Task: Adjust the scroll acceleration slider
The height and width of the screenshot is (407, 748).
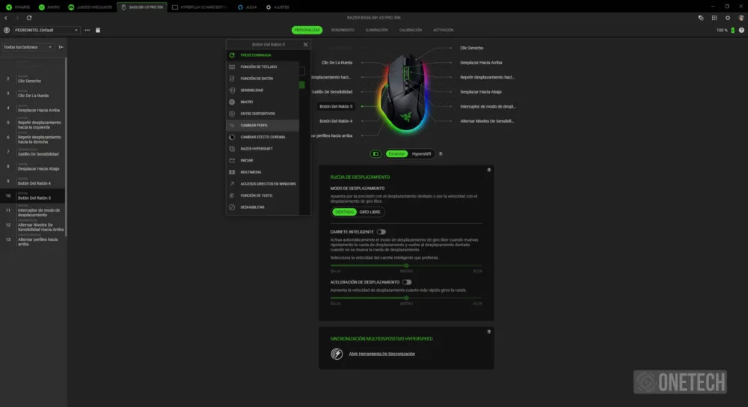Action: (406, 298)
